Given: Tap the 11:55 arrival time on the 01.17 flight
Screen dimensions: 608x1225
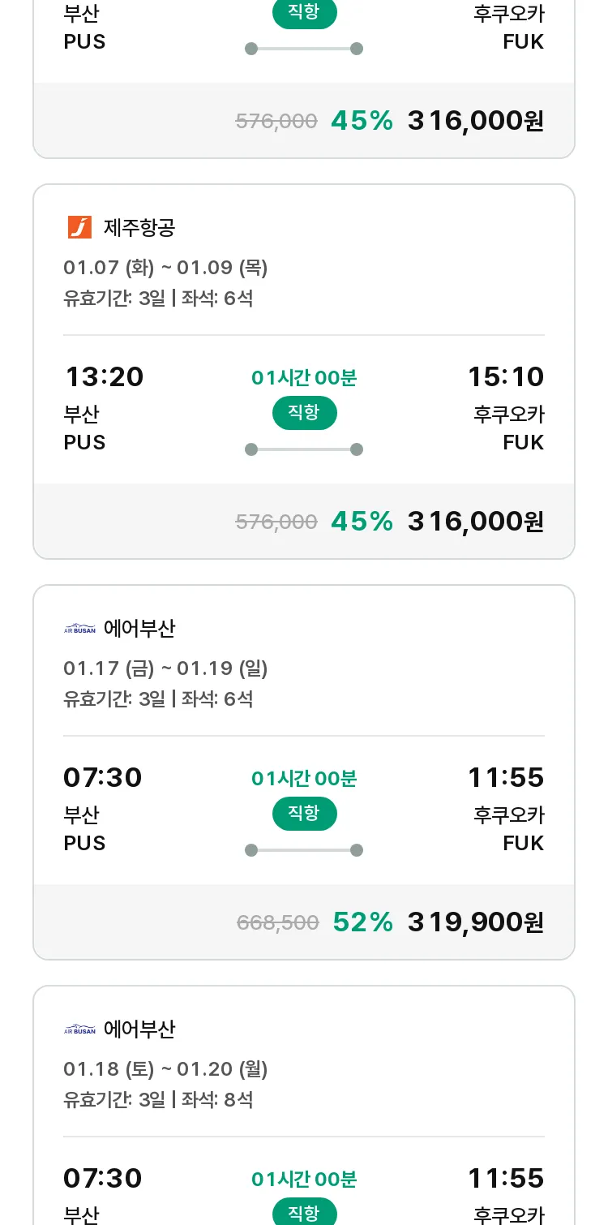Looking at the screenshot, I should click(506, 778).
